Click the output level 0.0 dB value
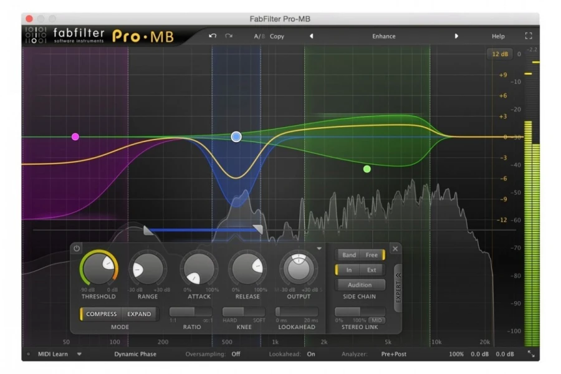The width and height of the screenshot is (561, 374). coord(504,354)
